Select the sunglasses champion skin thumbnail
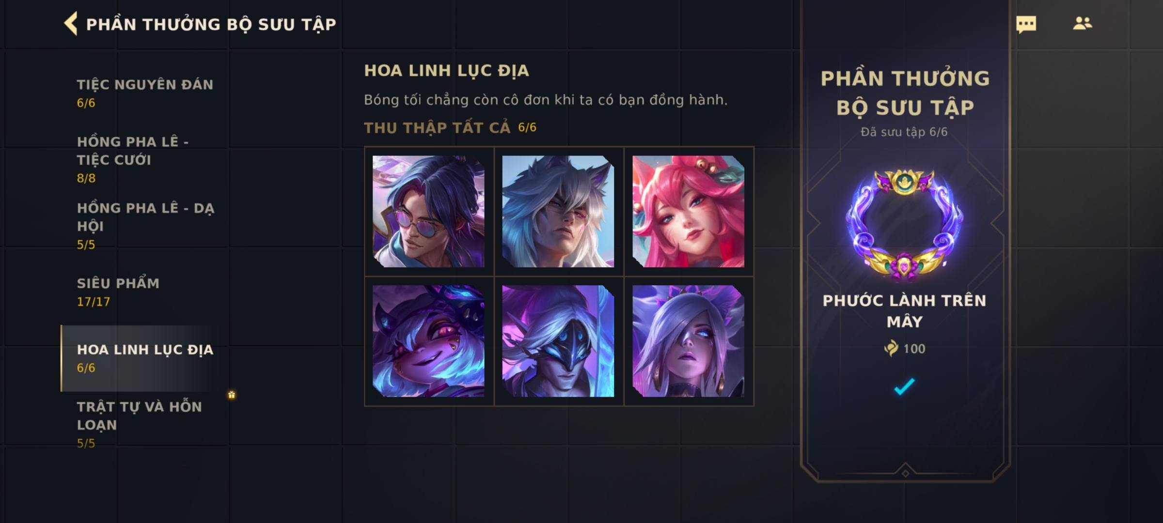 coord(428,211)
